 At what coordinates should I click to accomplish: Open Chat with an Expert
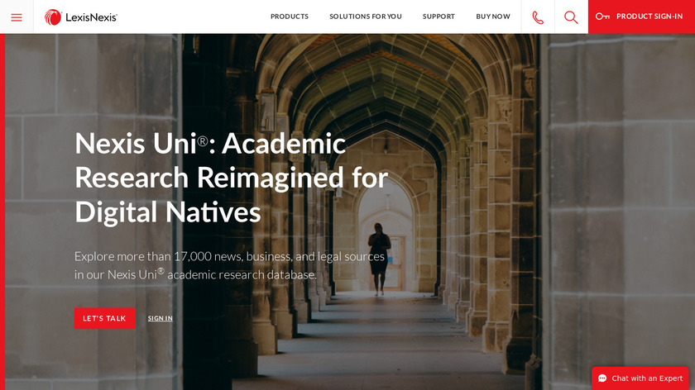pos(640,378)
